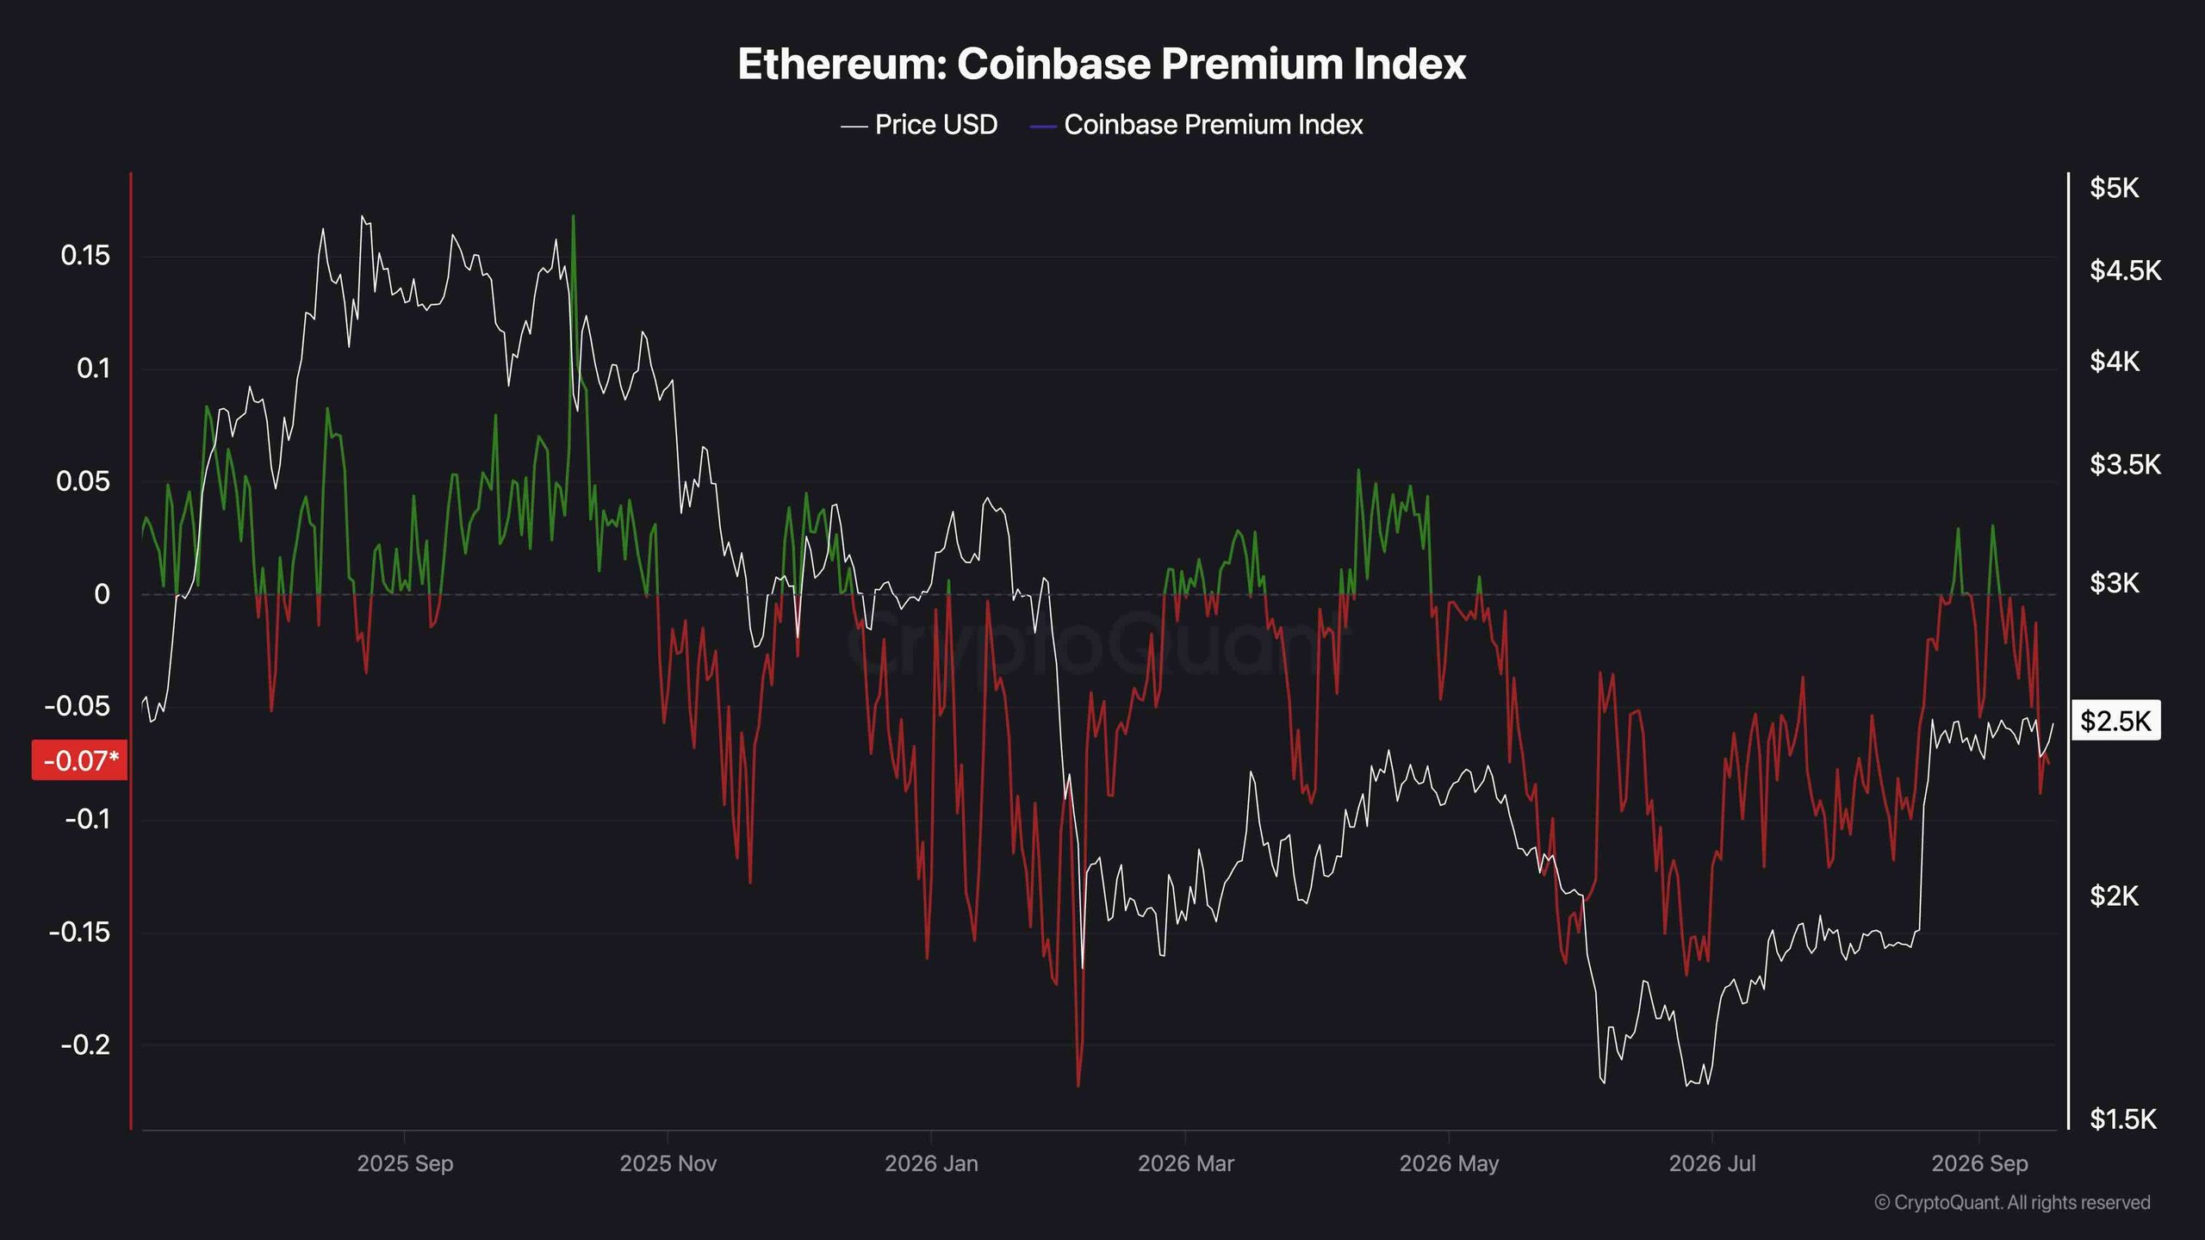Click the 2025 Nov axis tick label
The image size is (2205, 1240).
[668, 1163]
